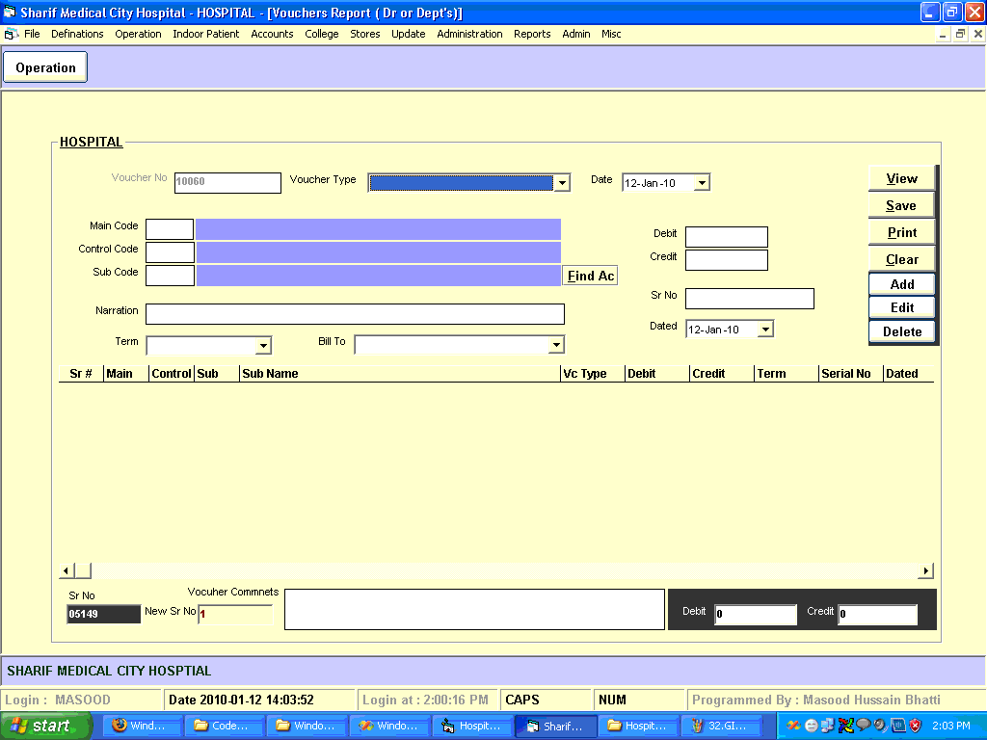
Task: Click the Sr No field above Dated
Action: [x=750, y=299]
